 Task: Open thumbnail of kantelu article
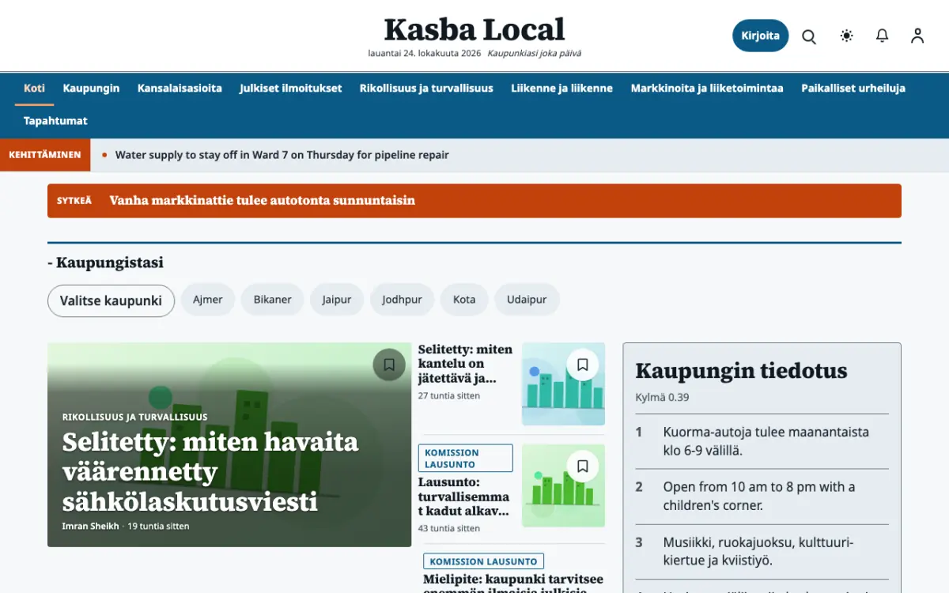(563, 384)
